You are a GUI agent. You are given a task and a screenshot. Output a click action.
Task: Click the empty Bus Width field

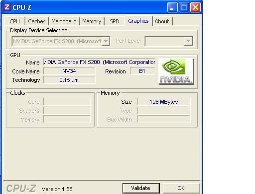tap(164, 120)
